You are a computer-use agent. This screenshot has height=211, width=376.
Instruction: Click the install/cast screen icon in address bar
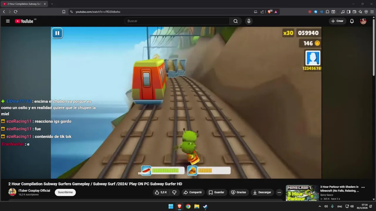click(256, 12)
